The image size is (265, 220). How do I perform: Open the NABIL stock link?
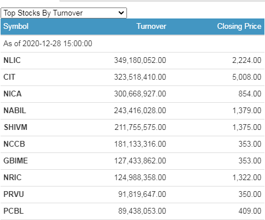coord(14,111)
